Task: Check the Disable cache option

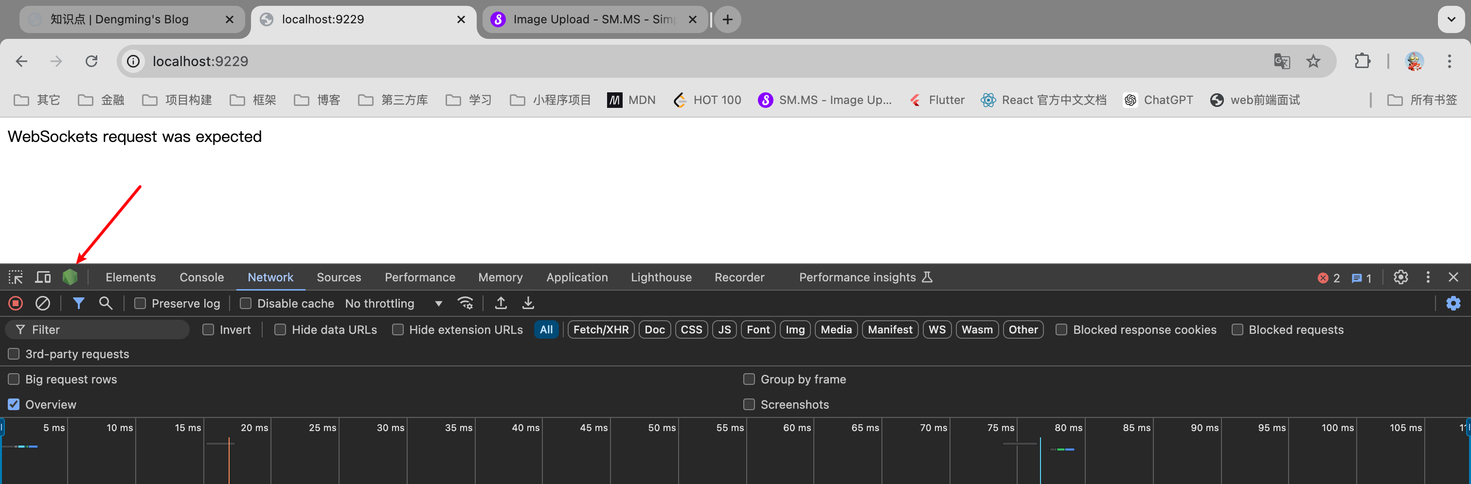Action: point(246,303)
